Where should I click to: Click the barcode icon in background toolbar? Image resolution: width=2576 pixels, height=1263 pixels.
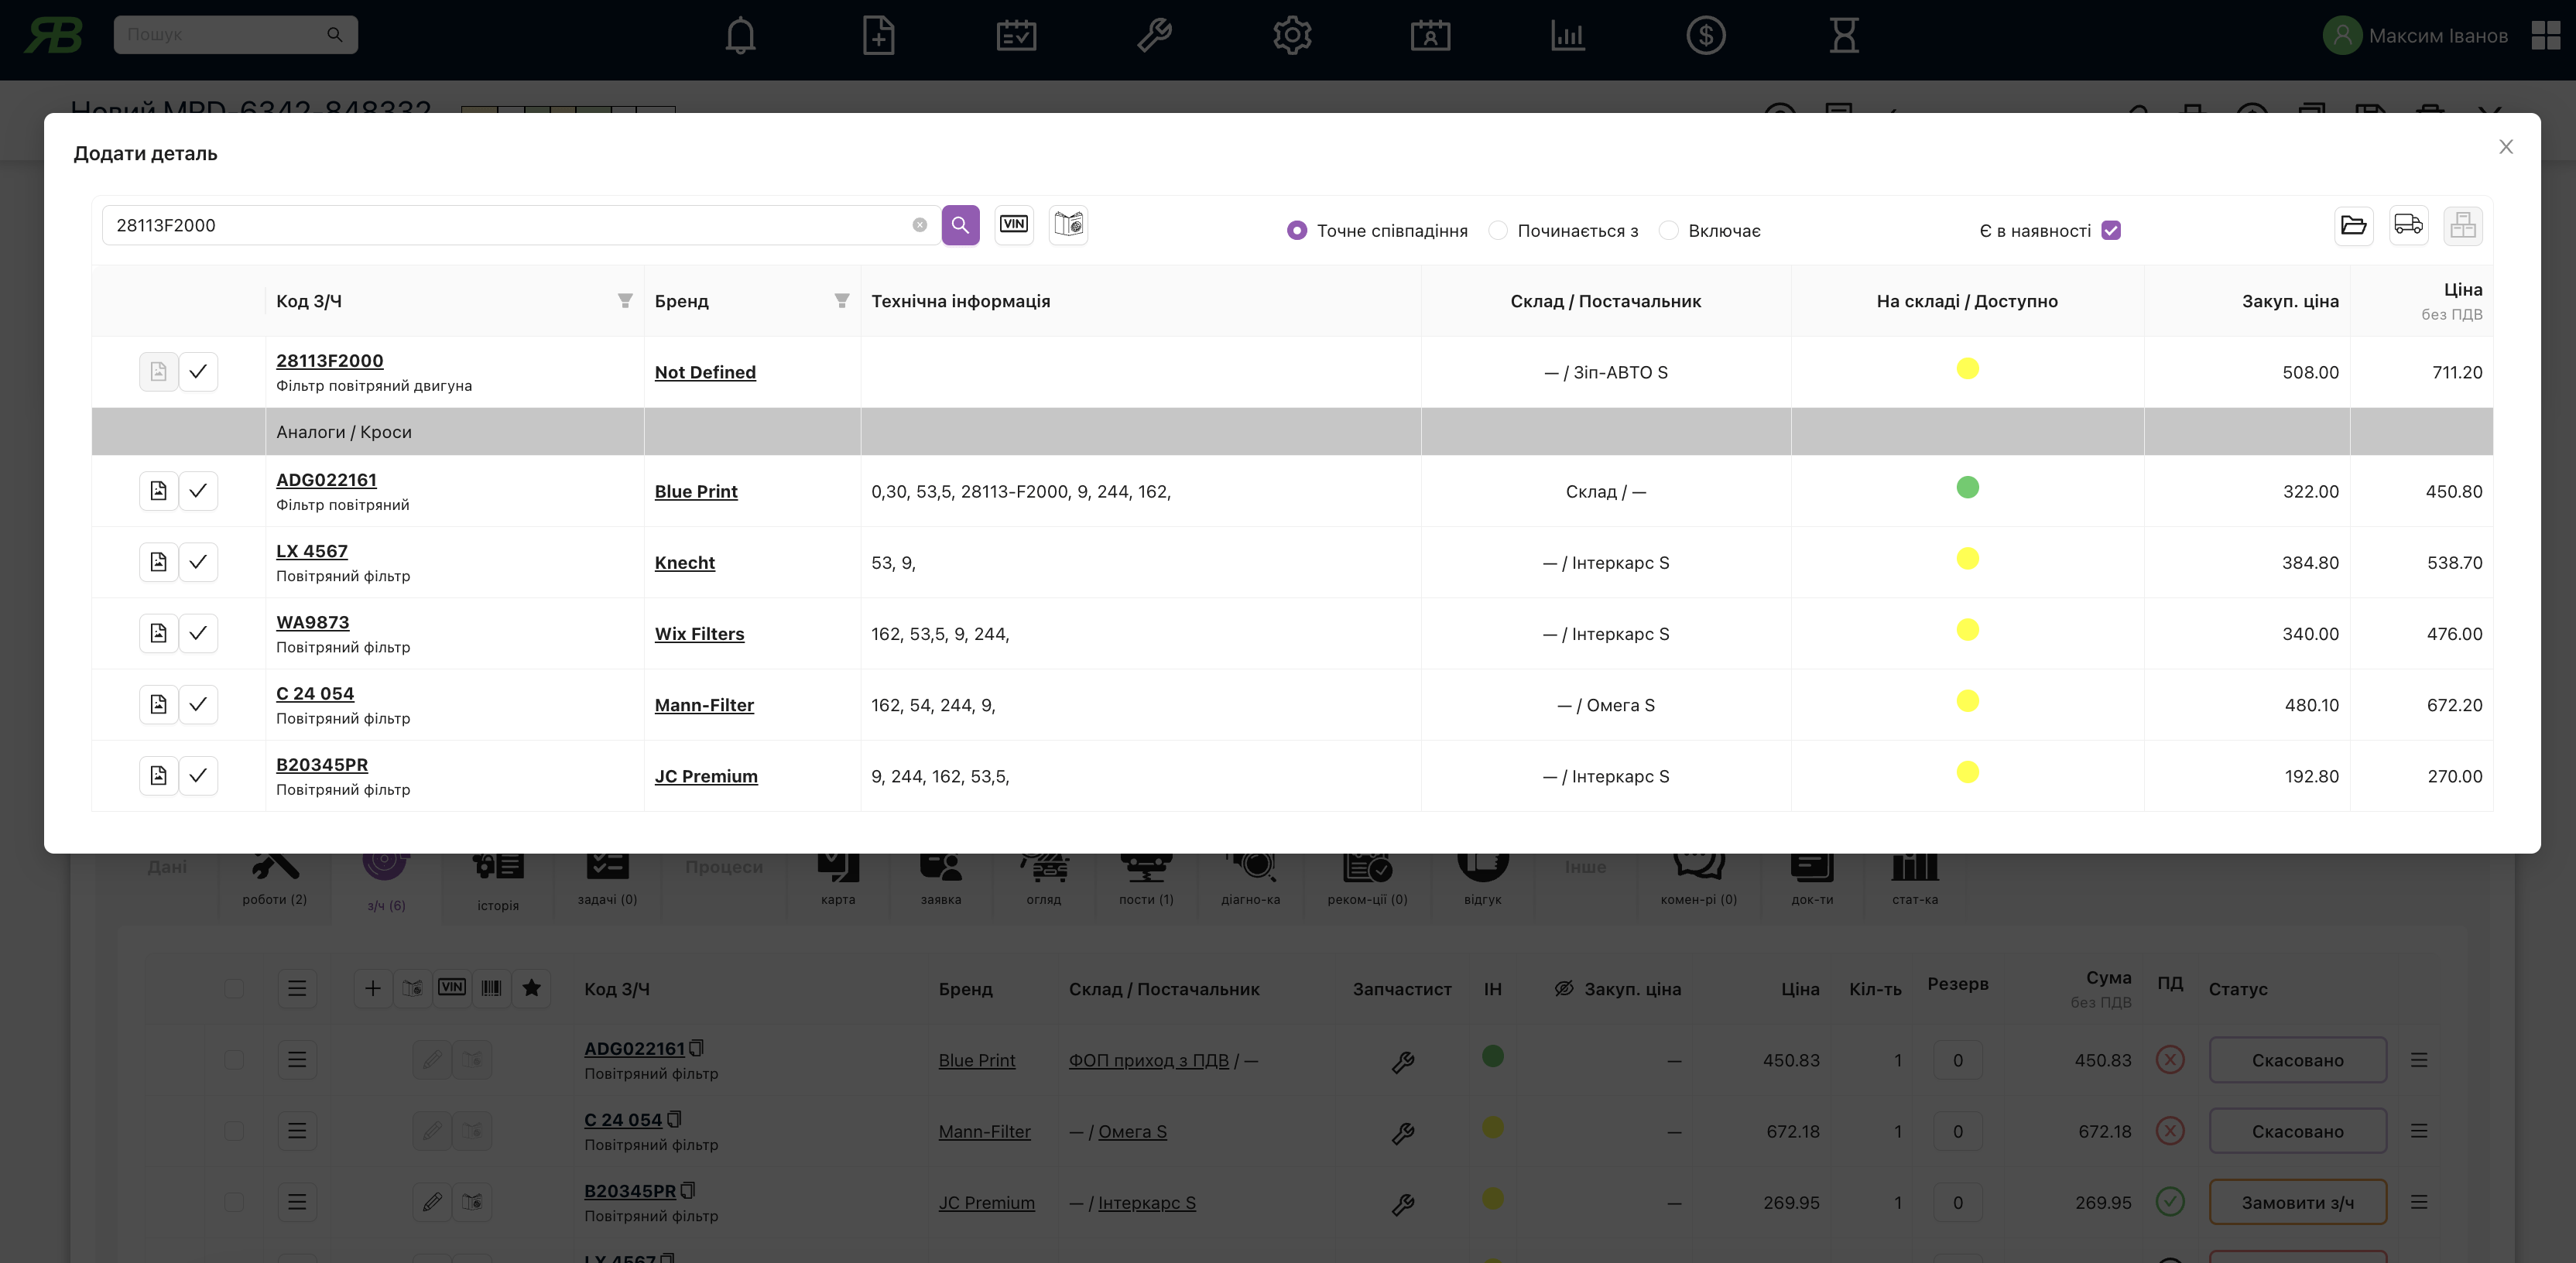(x=491, y=988)
